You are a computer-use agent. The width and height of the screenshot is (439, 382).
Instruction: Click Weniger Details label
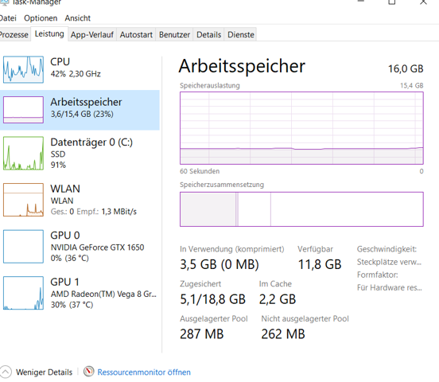[x=44, y=372]
